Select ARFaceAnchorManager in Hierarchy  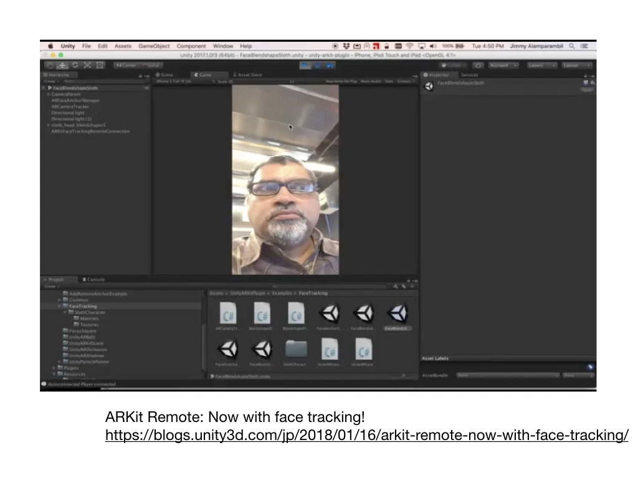(75, 100)
